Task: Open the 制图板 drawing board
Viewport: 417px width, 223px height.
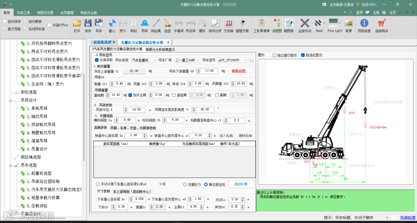Action: click(288, 26)
